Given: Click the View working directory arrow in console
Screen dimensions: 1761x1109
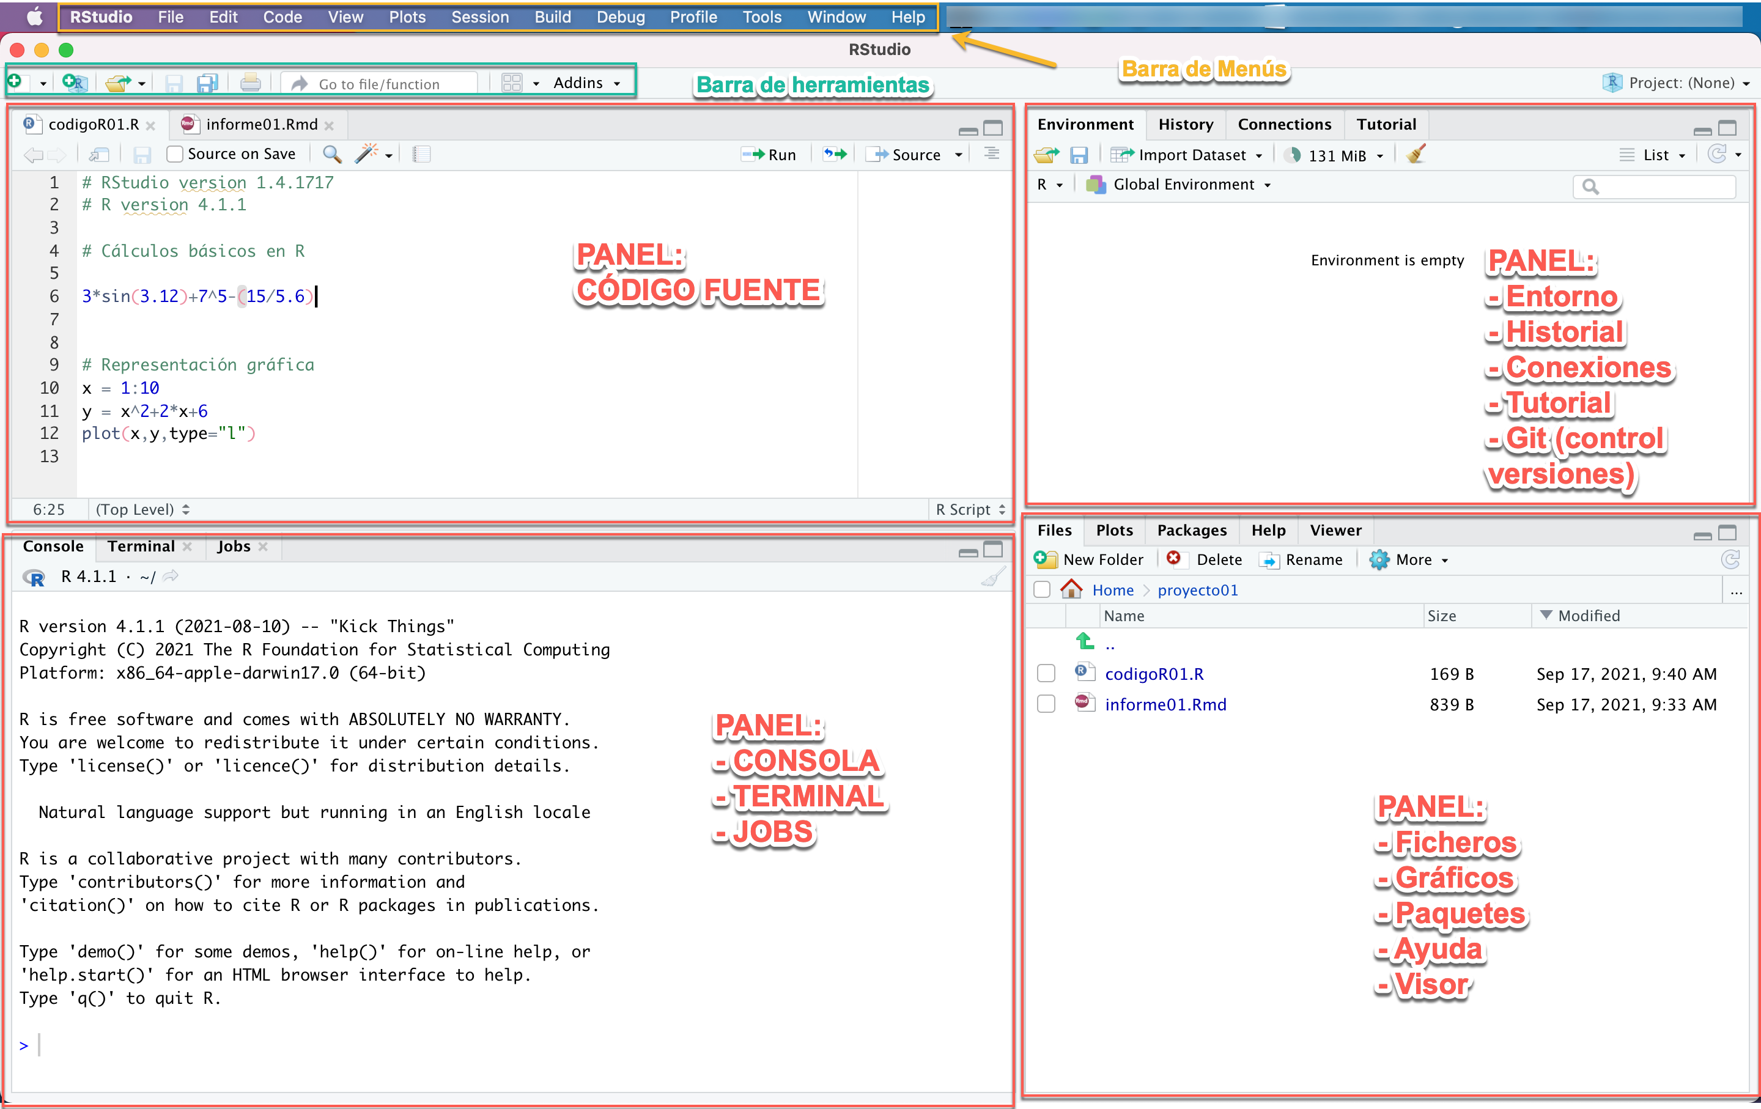Looking at the screenshot, I should point(171,576).
